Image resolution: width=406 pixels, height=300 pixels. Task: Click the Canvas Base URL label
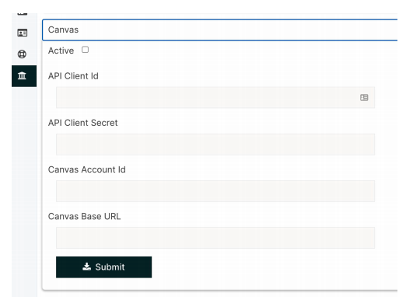click(x=84, y=216)
